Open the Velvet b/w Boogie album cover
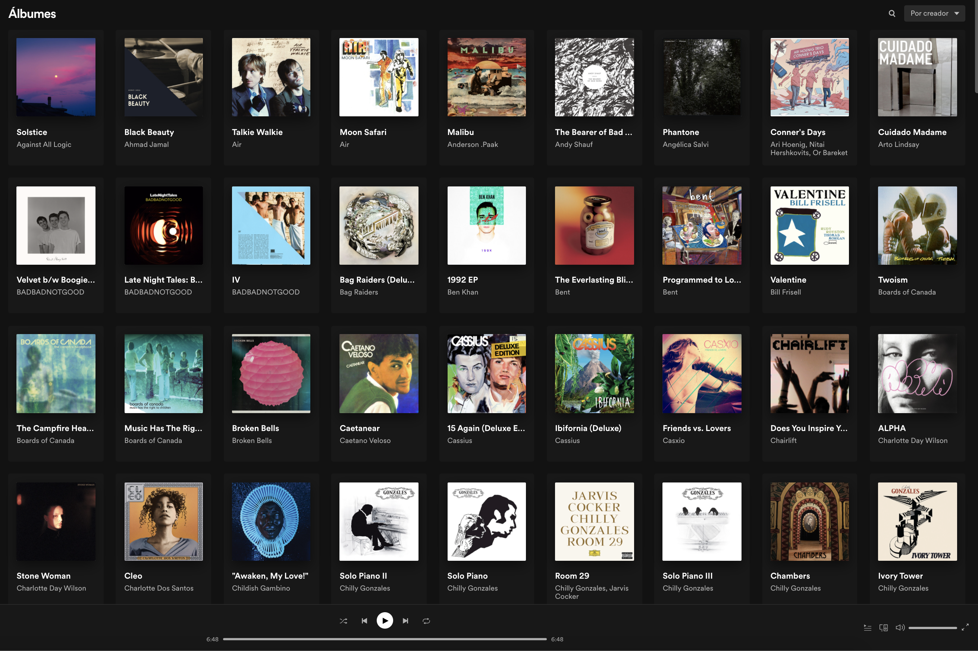This screenshot has height=651, width=978. point(56,226)
